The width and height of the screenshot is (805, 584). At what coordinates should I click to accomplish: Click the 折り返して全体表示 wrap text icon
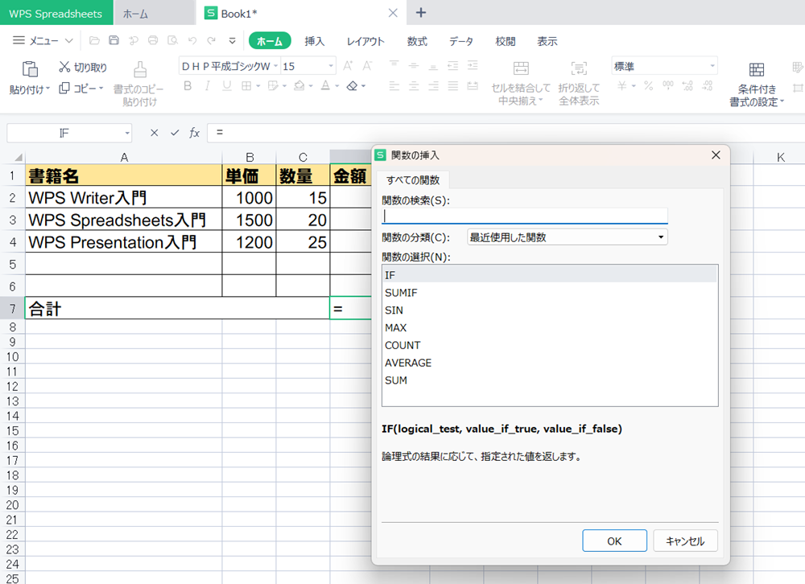579,68
